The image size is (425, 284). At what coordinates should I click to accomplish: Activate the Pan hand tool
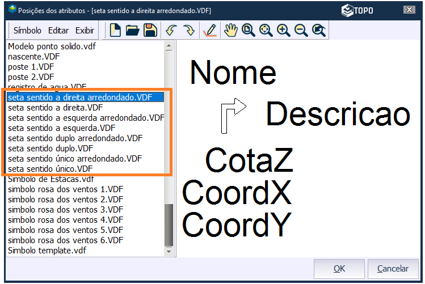point(230,31)
